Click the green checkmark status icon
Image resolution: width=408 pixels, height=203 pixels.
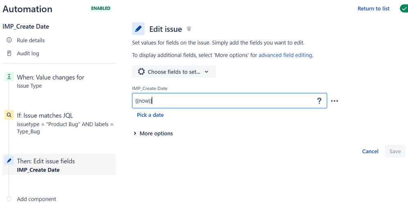(404, 9)
